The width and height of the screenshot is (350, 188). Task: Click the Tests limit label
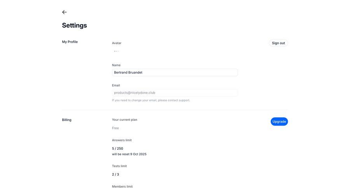119,166
